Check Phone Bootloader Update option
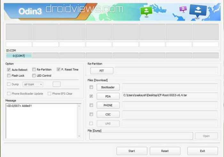 9,94
